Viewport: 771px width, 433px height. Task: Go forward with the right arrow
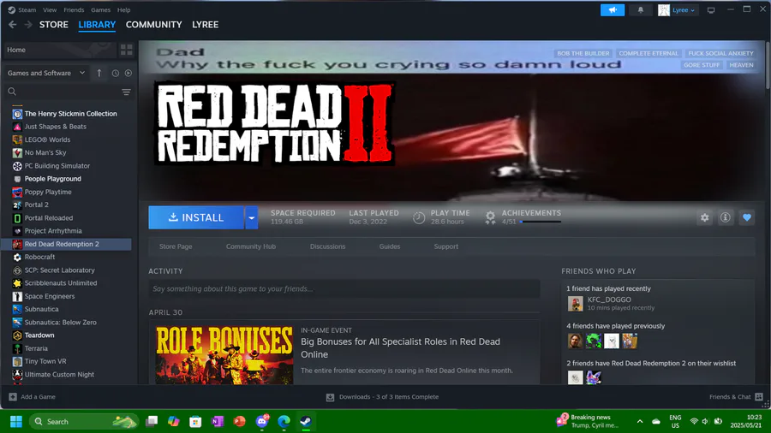pyautogui.click(x=28, y=25)
